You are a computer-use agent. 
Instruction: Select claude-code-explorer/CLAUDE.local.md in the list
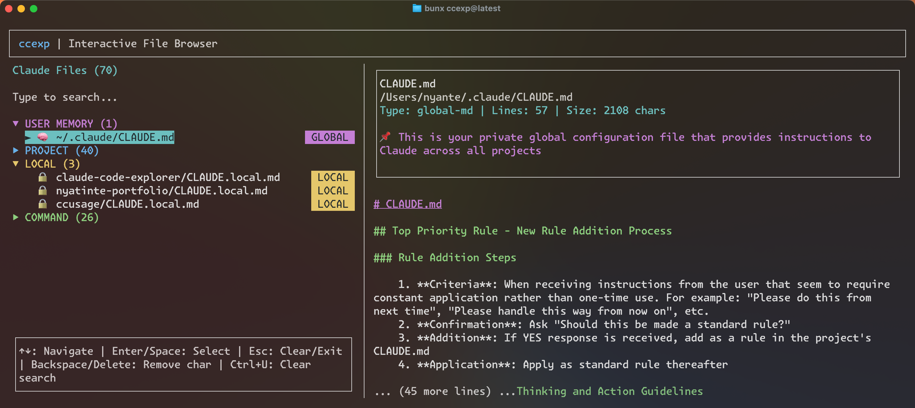click(168, 177)
